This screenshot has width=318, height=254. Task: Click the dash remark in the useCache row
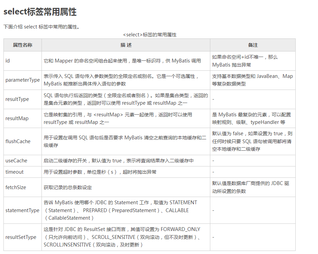point(213,161)
